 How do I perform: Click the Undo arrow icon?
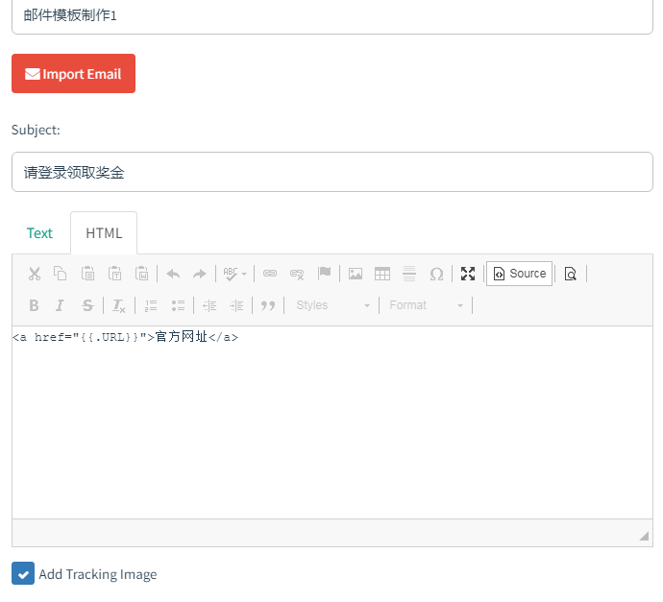tap(173, 274)
